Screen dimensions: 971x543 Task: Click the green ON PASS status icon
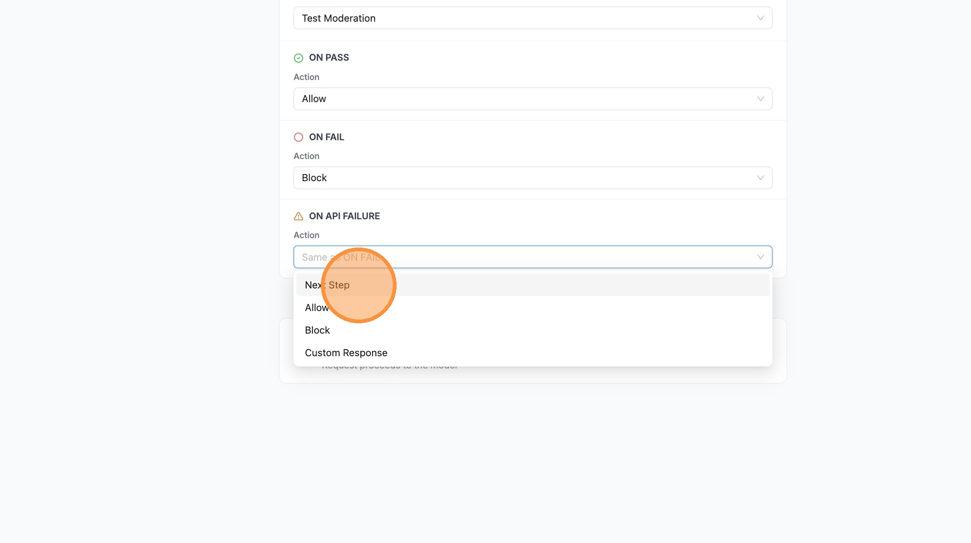click(x=299, y=57)
